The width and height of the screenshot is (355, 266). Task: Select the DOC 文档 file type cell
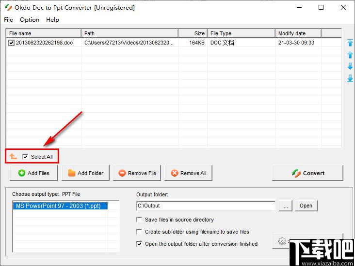click(222, 43)
